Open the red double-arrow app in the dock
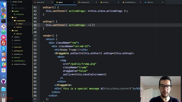The width and height of the screenshot is (182, 102). coord(3,37)
